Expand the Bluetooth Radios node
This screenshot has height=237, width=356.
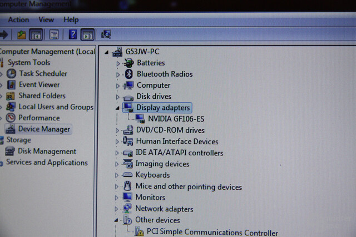pos(118,74)
